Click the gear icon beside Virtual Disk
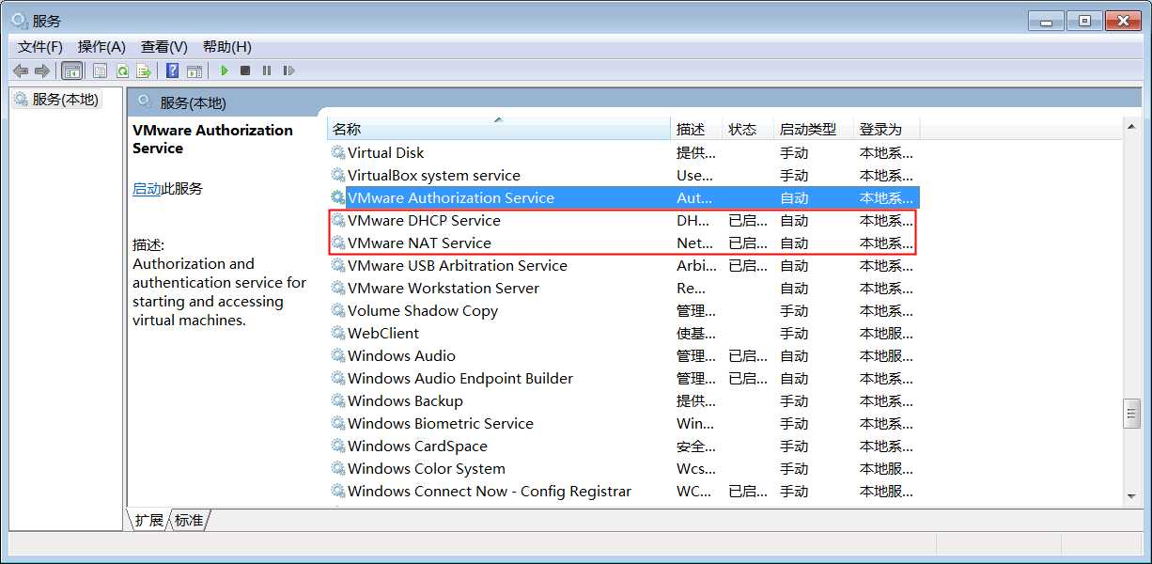Viewport: 1152px width, 564px height. point(338,152)
